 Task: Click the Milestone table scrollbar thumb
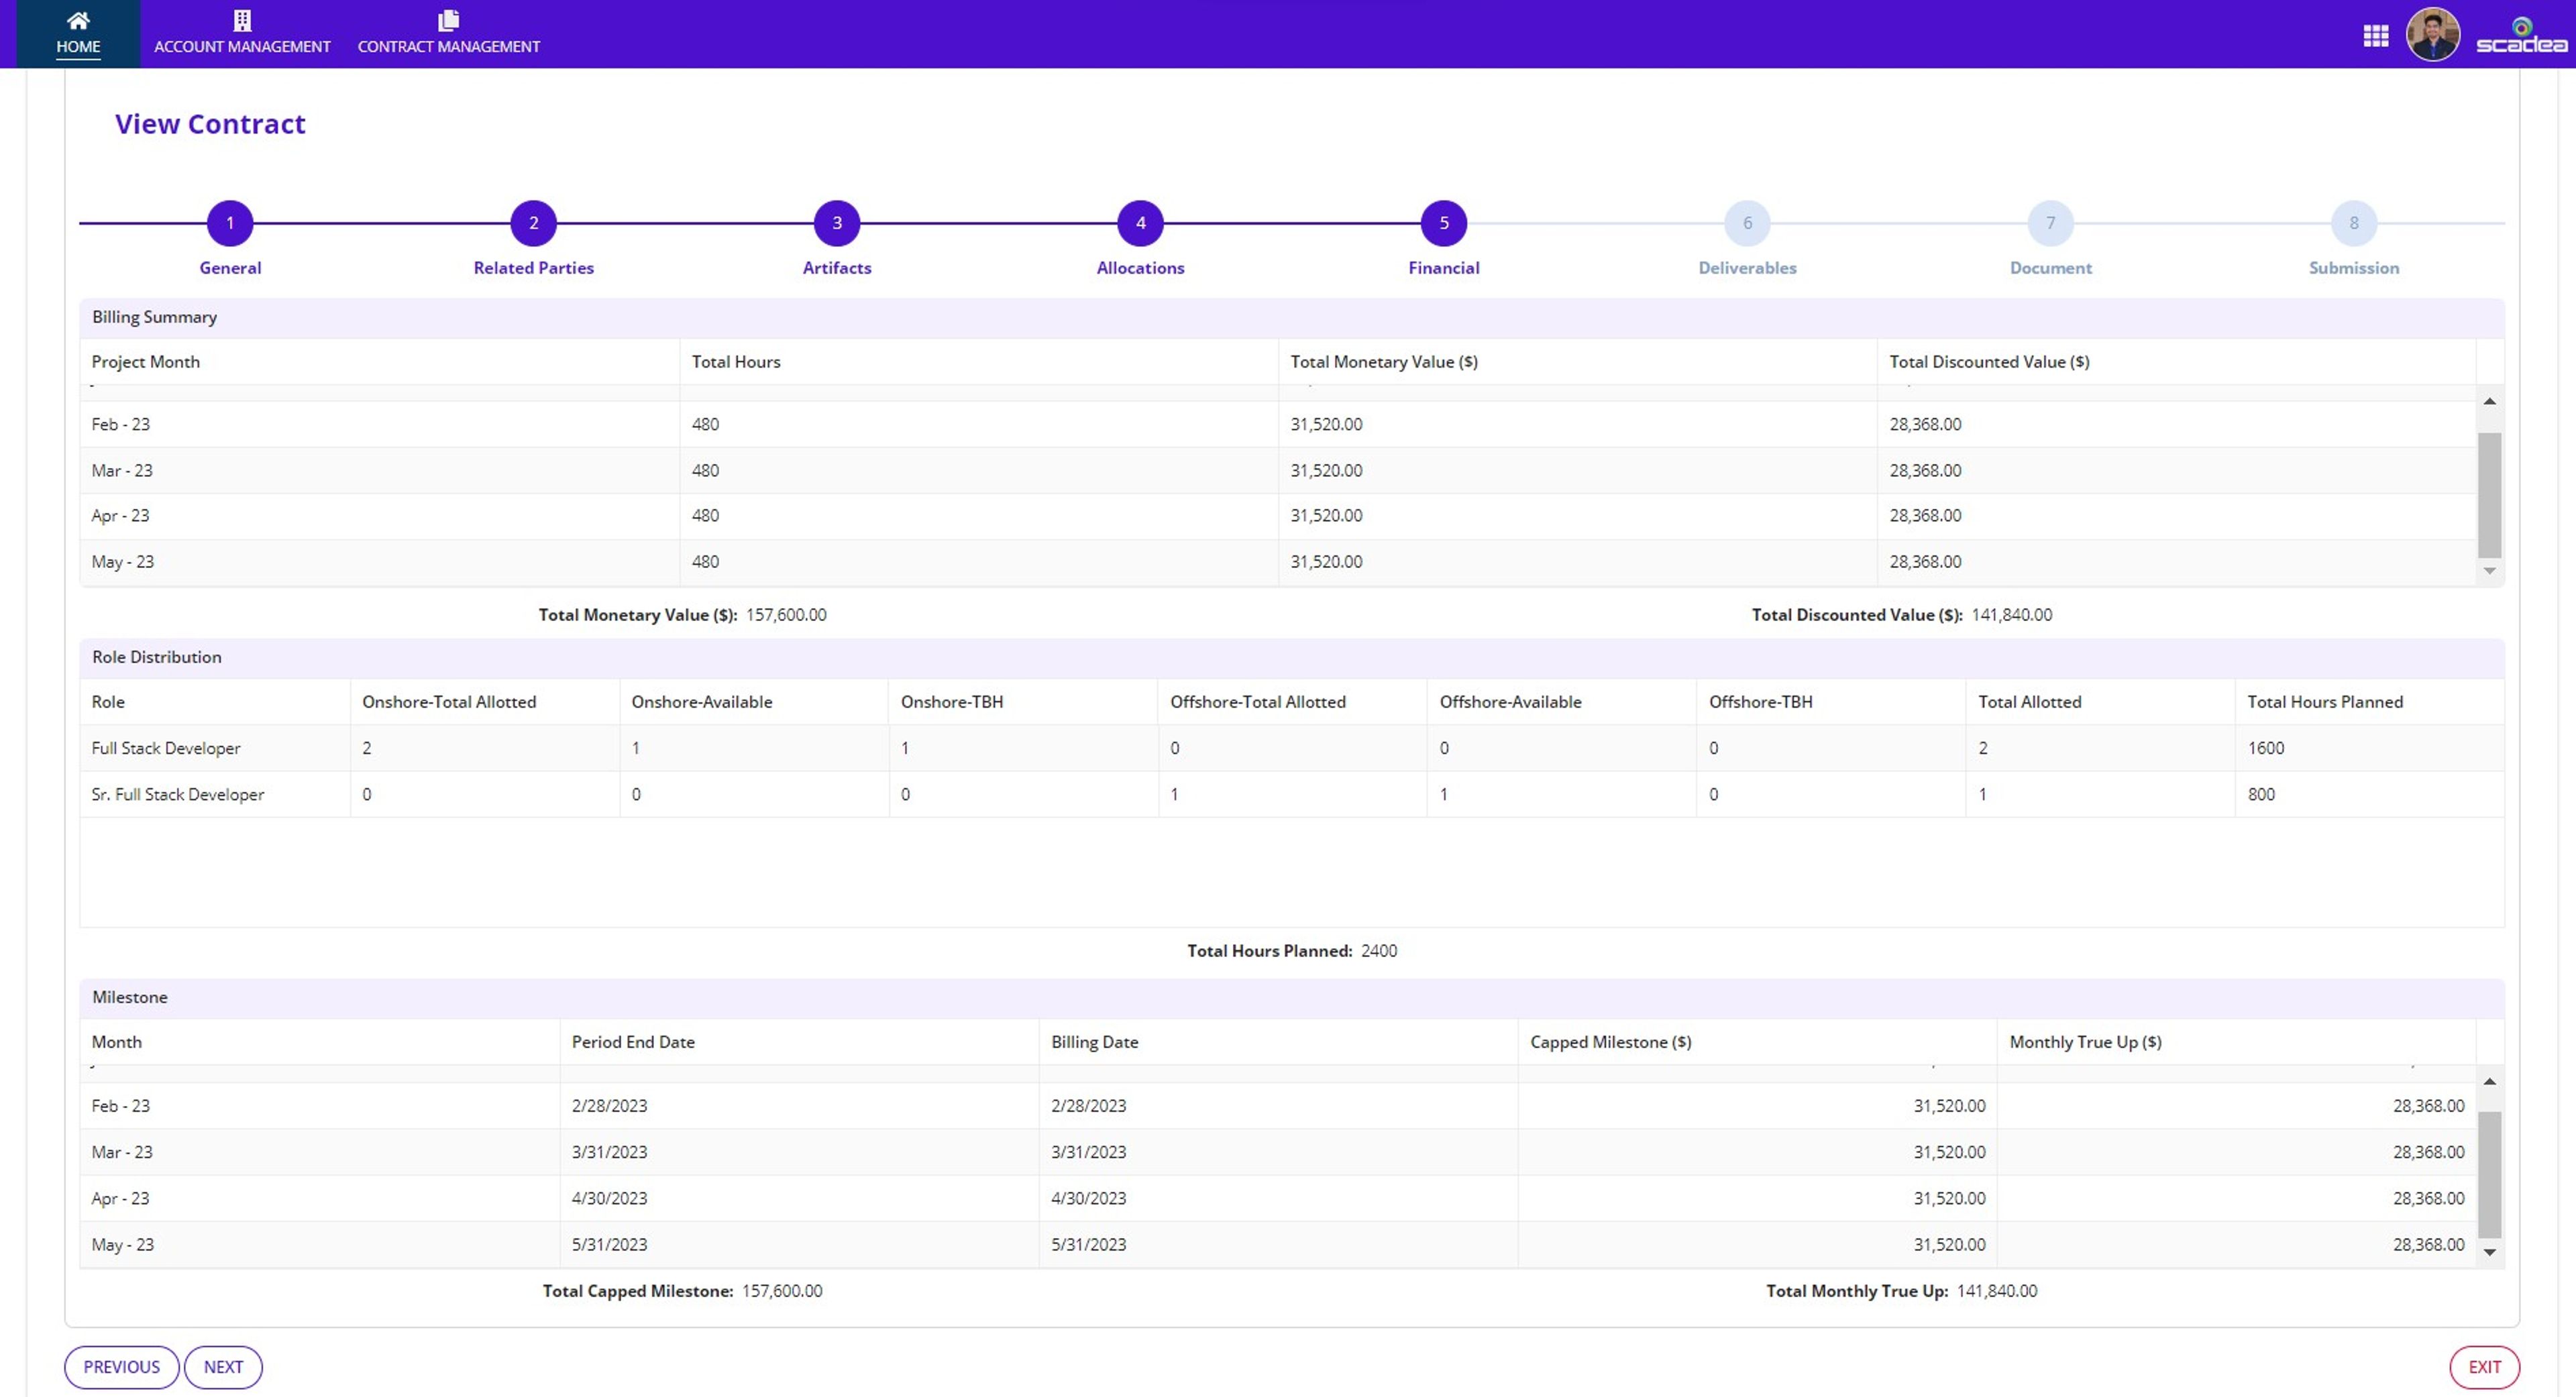click(x=2490, y=1175)
